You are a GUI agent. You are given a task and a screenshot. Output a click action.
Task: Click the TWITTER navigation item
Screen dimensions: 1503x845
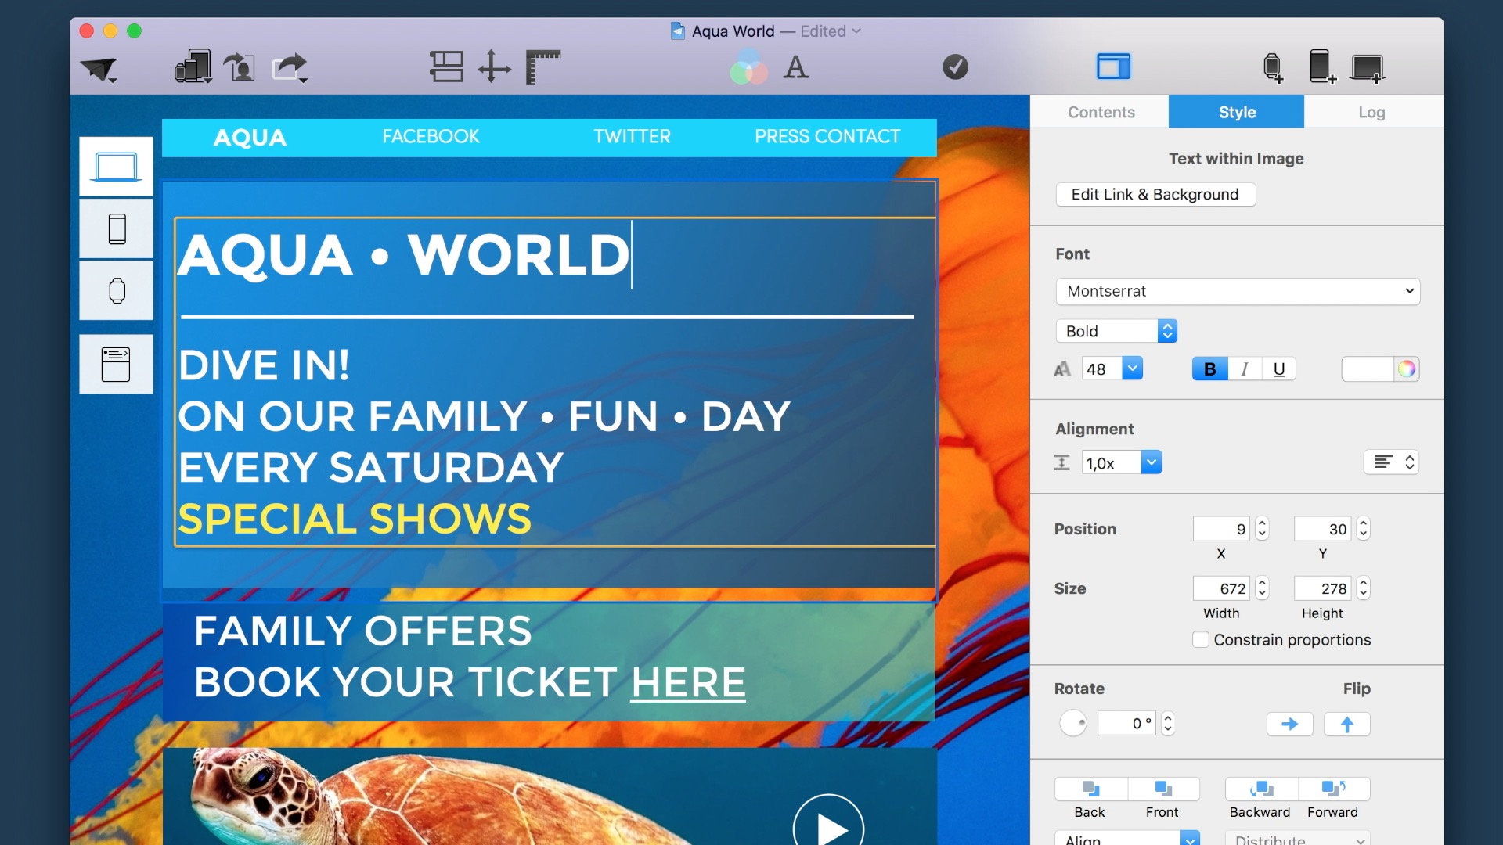(632, 137)
